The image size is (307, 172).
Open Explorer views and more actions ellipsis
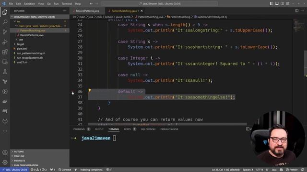[65, 11]
